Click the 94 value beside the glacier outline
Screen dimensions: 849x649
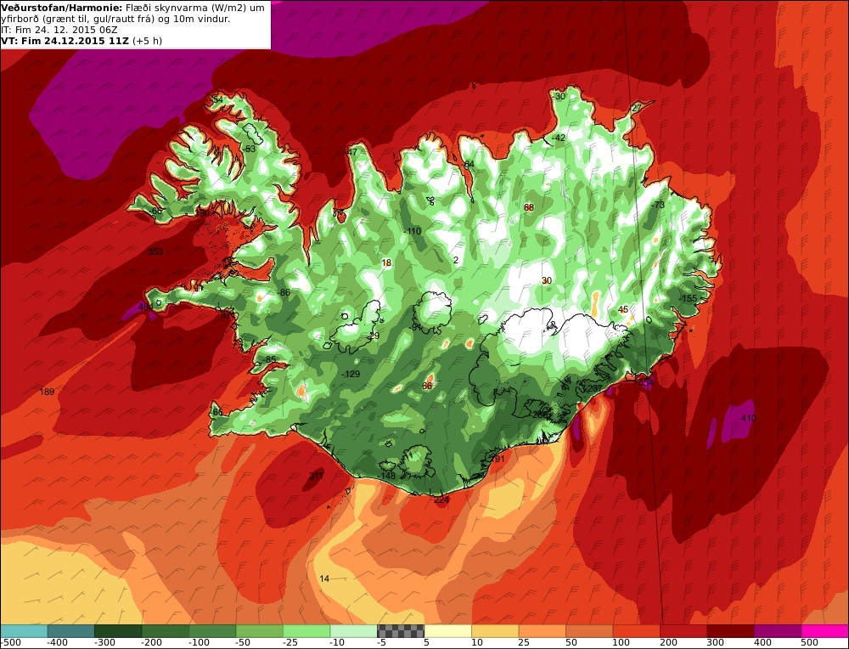(x=416, y=327)
